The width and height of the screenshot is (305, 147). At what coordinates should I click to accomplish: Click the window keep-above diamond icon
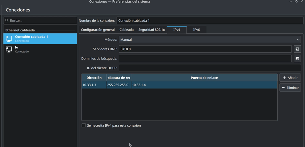(296, 2)
